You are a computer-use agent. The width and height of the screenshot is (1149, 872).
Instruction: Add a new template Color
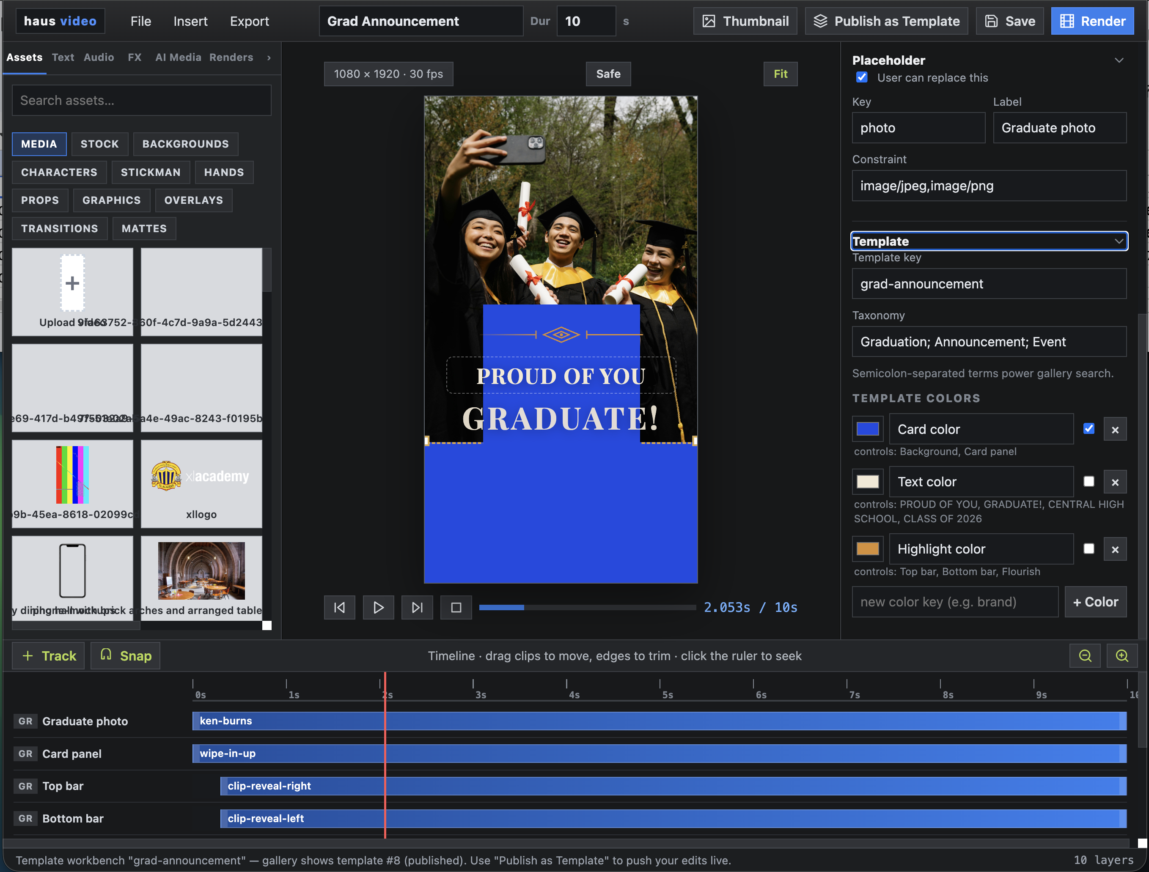1096,601
